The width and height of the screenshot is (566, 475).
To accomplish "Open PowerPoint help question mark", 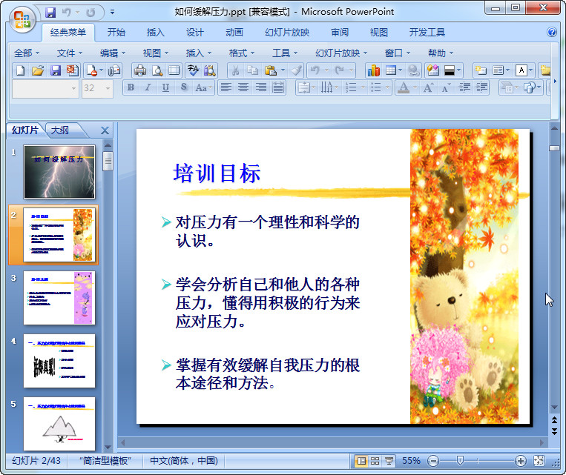I will click(552, 32).
